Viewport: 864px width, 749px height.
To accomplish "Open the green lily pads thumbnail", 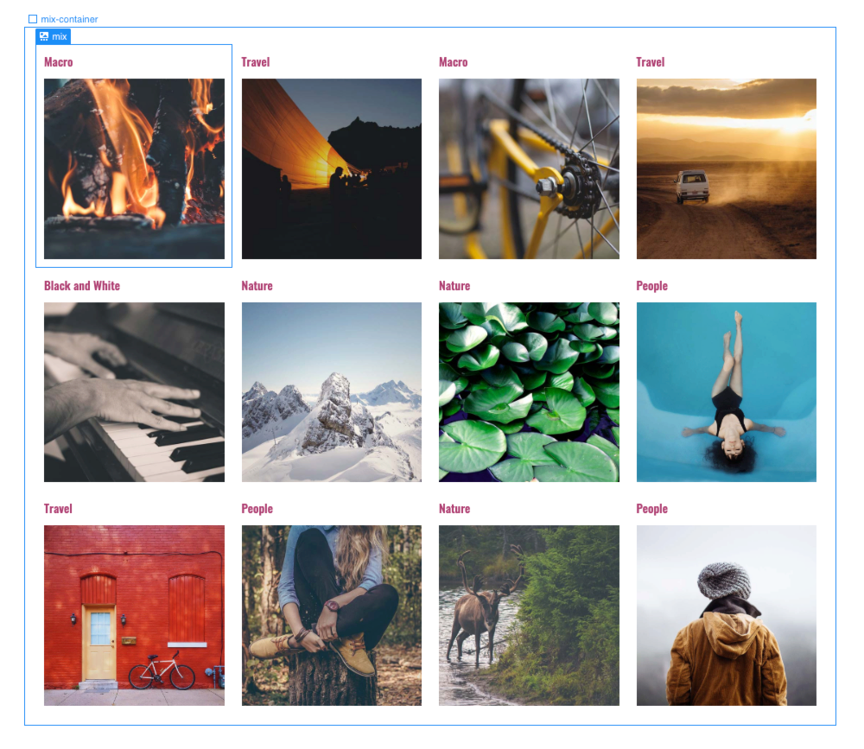I will click(529, 392).
